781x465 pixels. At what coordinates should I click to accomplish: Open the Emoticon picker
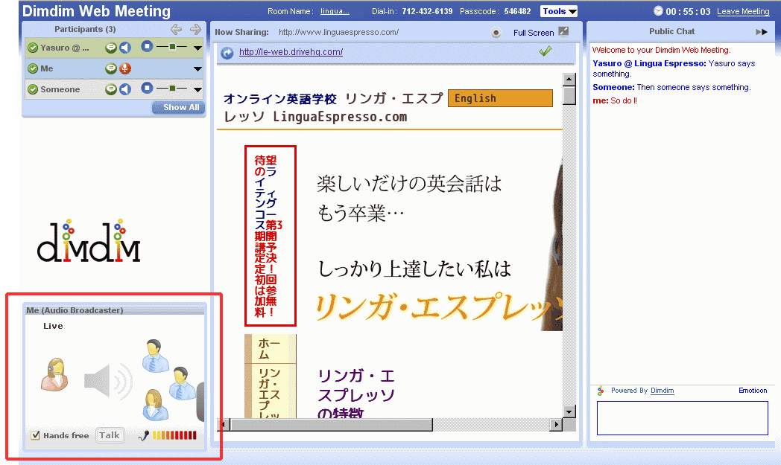pos(753,391)
